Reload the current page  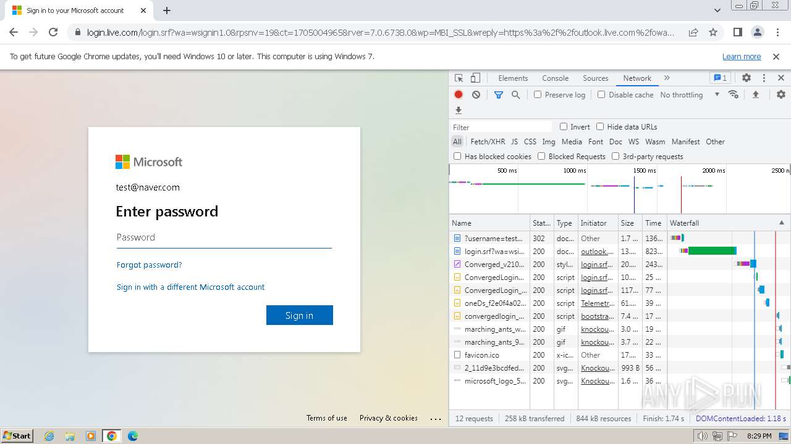[x=53, y=32]
